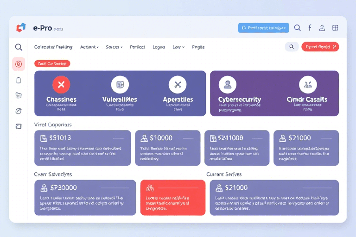The image size is (356, 237).
Task: Click the small search pill in navigation bar
Action: point(292,46)
